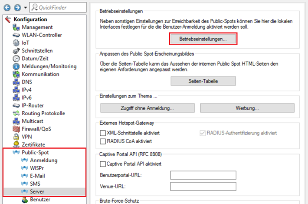Screen dimensions: 308x204
Task: Click the Meldungen/Monitoring info icon
Action: 16,67
